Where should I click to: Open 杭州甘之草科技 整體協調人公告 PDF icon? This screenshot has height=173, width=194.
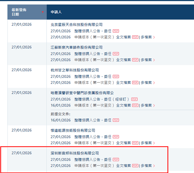coord(116,77)
